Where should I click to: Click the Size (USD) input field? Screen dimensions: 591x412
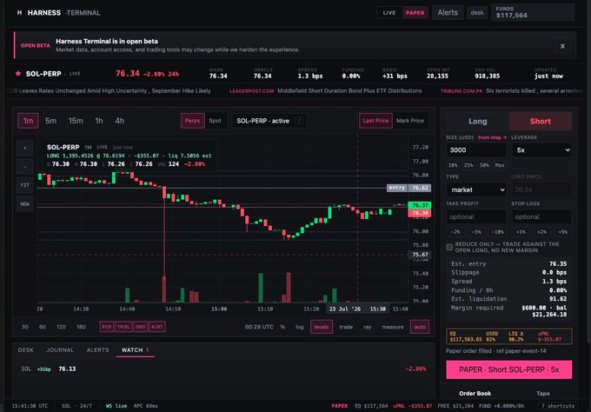click(476, 150)
